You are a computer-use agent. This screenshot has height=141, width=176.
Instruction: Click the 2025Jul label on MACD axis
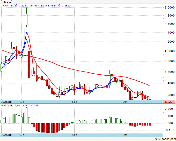tap(6, 135)
